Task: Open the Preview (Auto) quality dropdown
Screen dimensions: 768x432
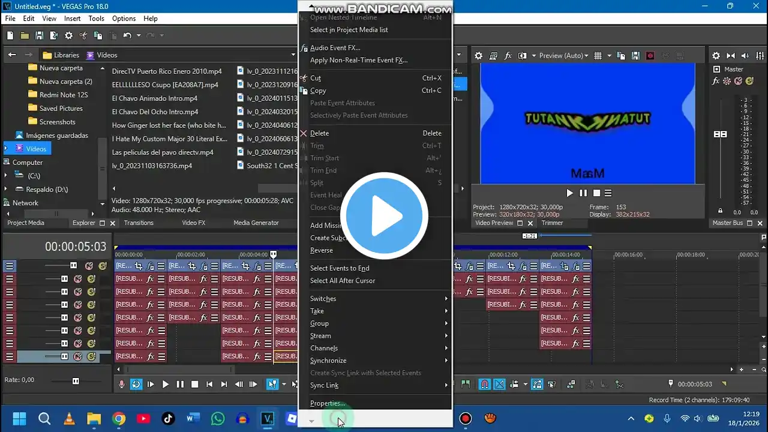Action: (564, 56)
